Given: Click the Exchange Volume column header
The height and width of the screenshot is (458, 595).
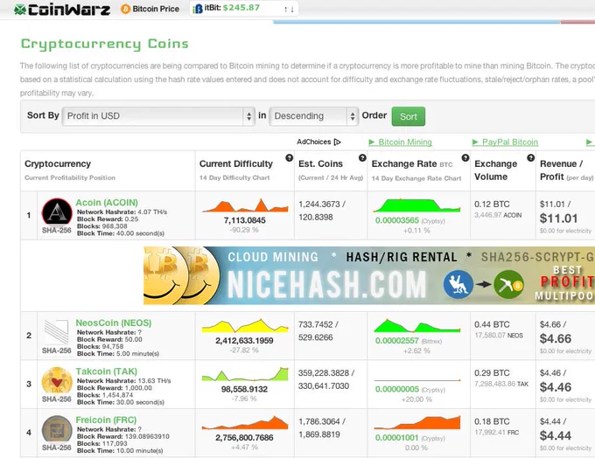Looking at the screenshot, I should point(495,170).
